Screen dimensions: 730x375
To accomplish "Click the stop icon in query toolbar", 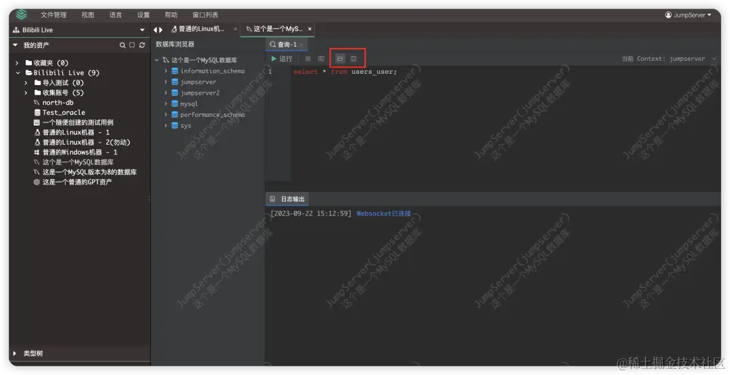I will 308,59.
